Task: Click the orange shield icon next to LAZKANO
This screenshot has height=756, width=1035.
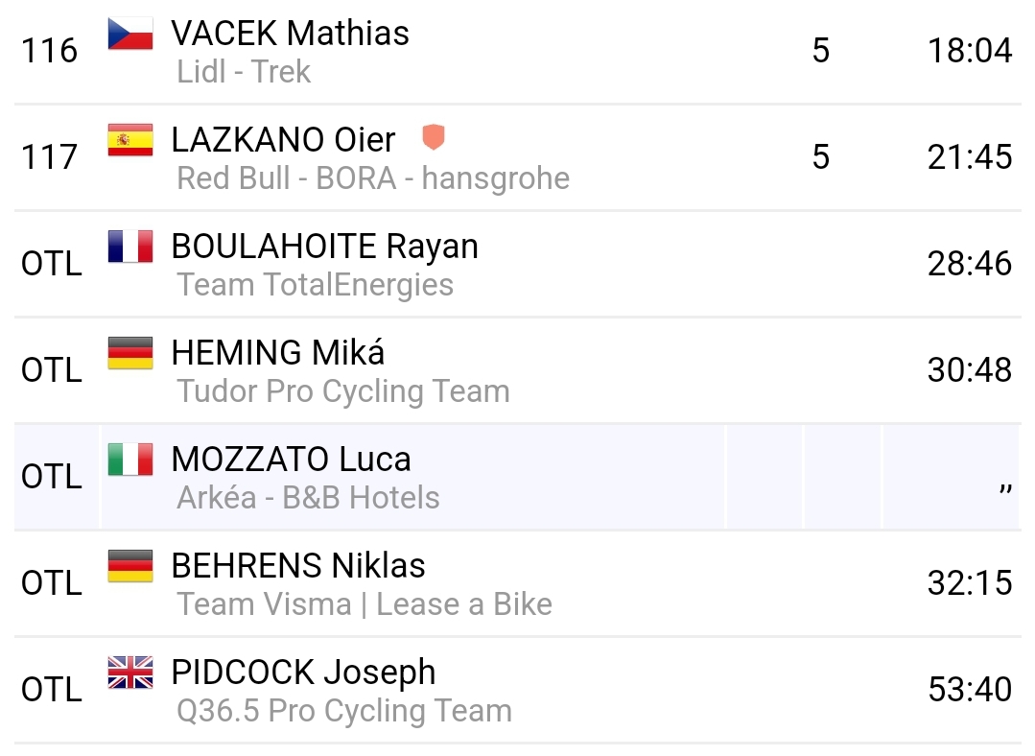Action: (434, 139)
